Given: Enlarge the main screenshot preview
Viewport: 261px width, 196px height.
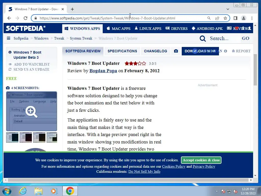Looking at the screenshot, I should (32, 111).
